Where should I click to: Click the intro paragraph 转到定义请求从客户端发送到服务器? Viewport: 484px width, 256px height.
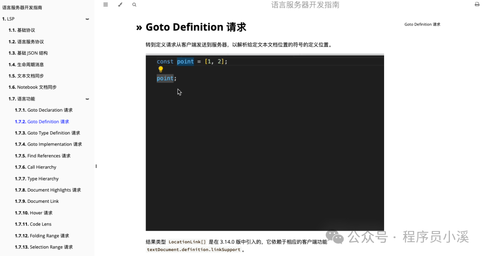click(x=239, y=45)
